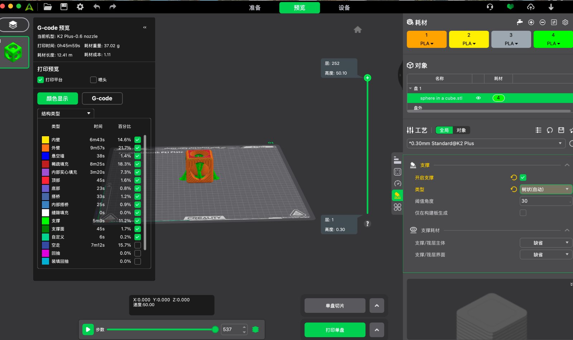573x340 pixels.
Task: Collapse the 支撑耗材 section
Action: coord(567,230)
